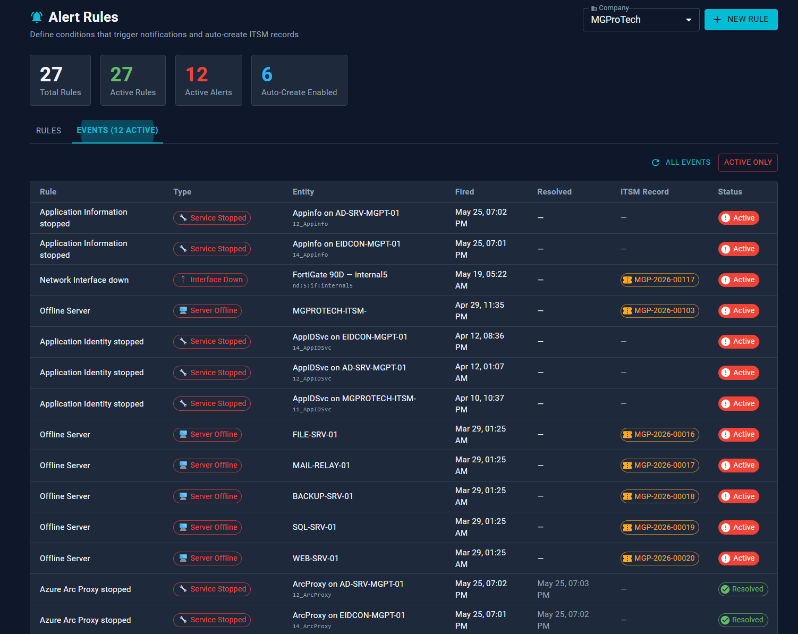Click 'Azure Arc Proxy stopped' for EIDCON-MGPT-01
This screenshot has width=798, height=634.
coord(86,620)
